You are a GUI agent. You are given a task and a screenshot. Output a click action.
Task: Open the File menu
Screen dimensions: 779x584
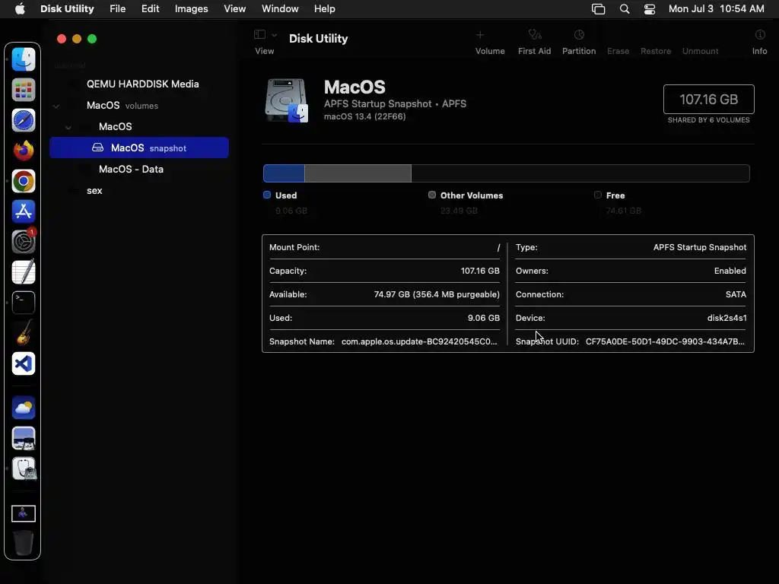[118, 8]
